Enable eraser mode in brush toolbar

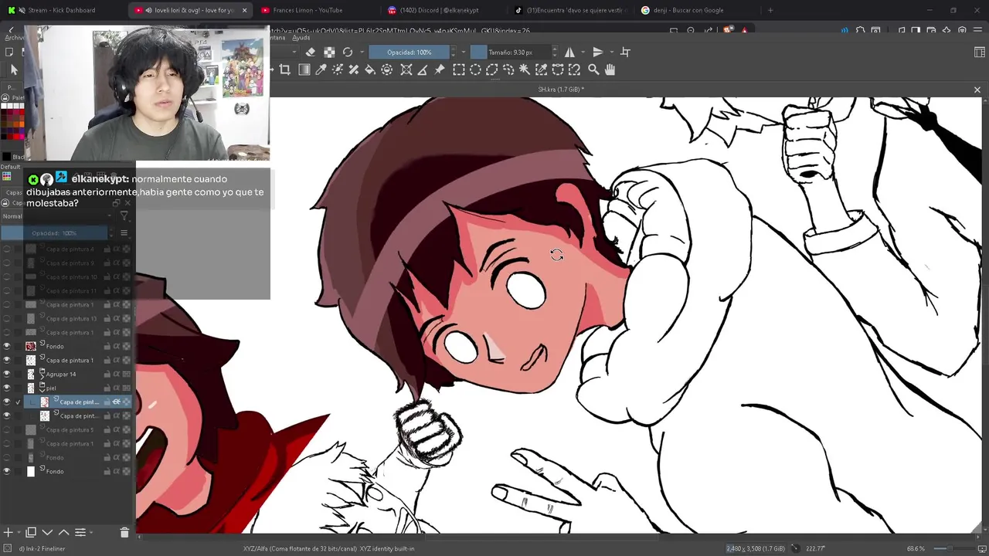coord(311,52)
